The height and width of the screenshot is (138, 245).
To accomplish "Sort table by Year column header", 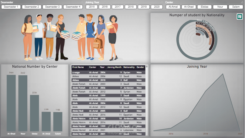I will coord(102,67).
